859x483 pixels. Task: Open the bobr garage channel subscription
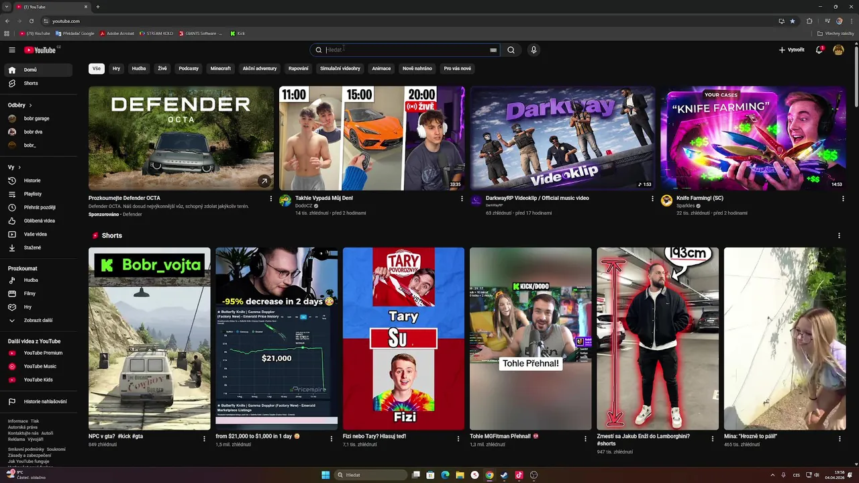click(x=38, y=118)
